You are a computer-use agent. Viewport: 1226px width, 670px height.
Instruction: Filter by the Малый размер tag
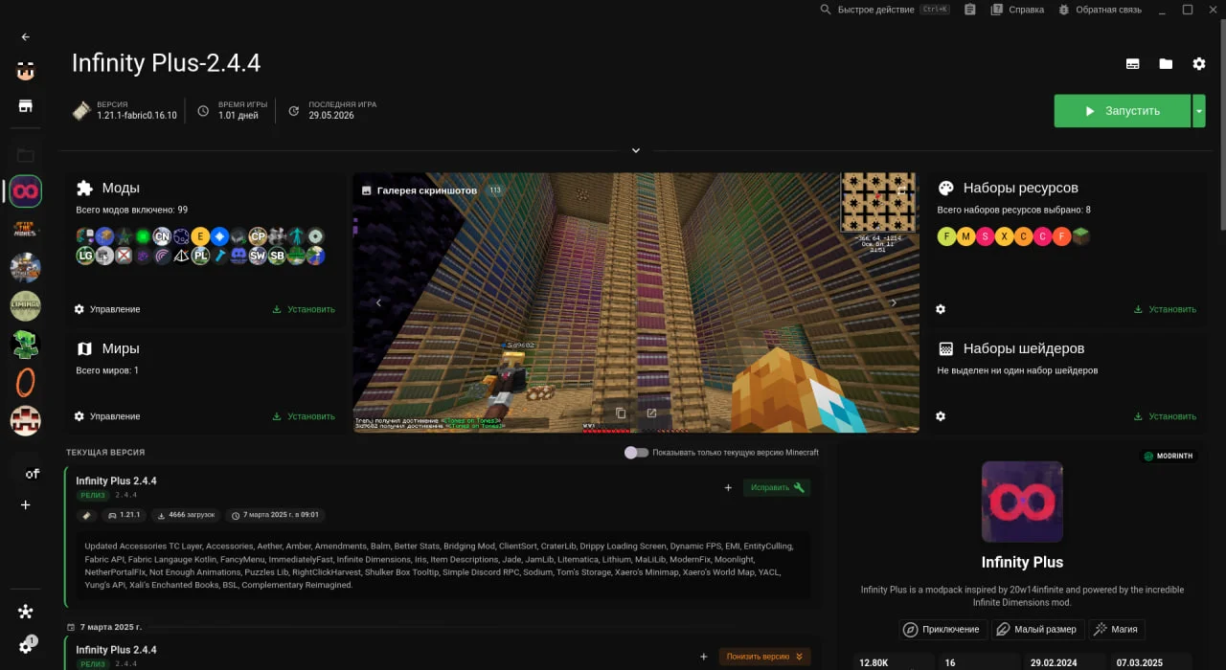pyautogui.click(x=1035, y=630)
